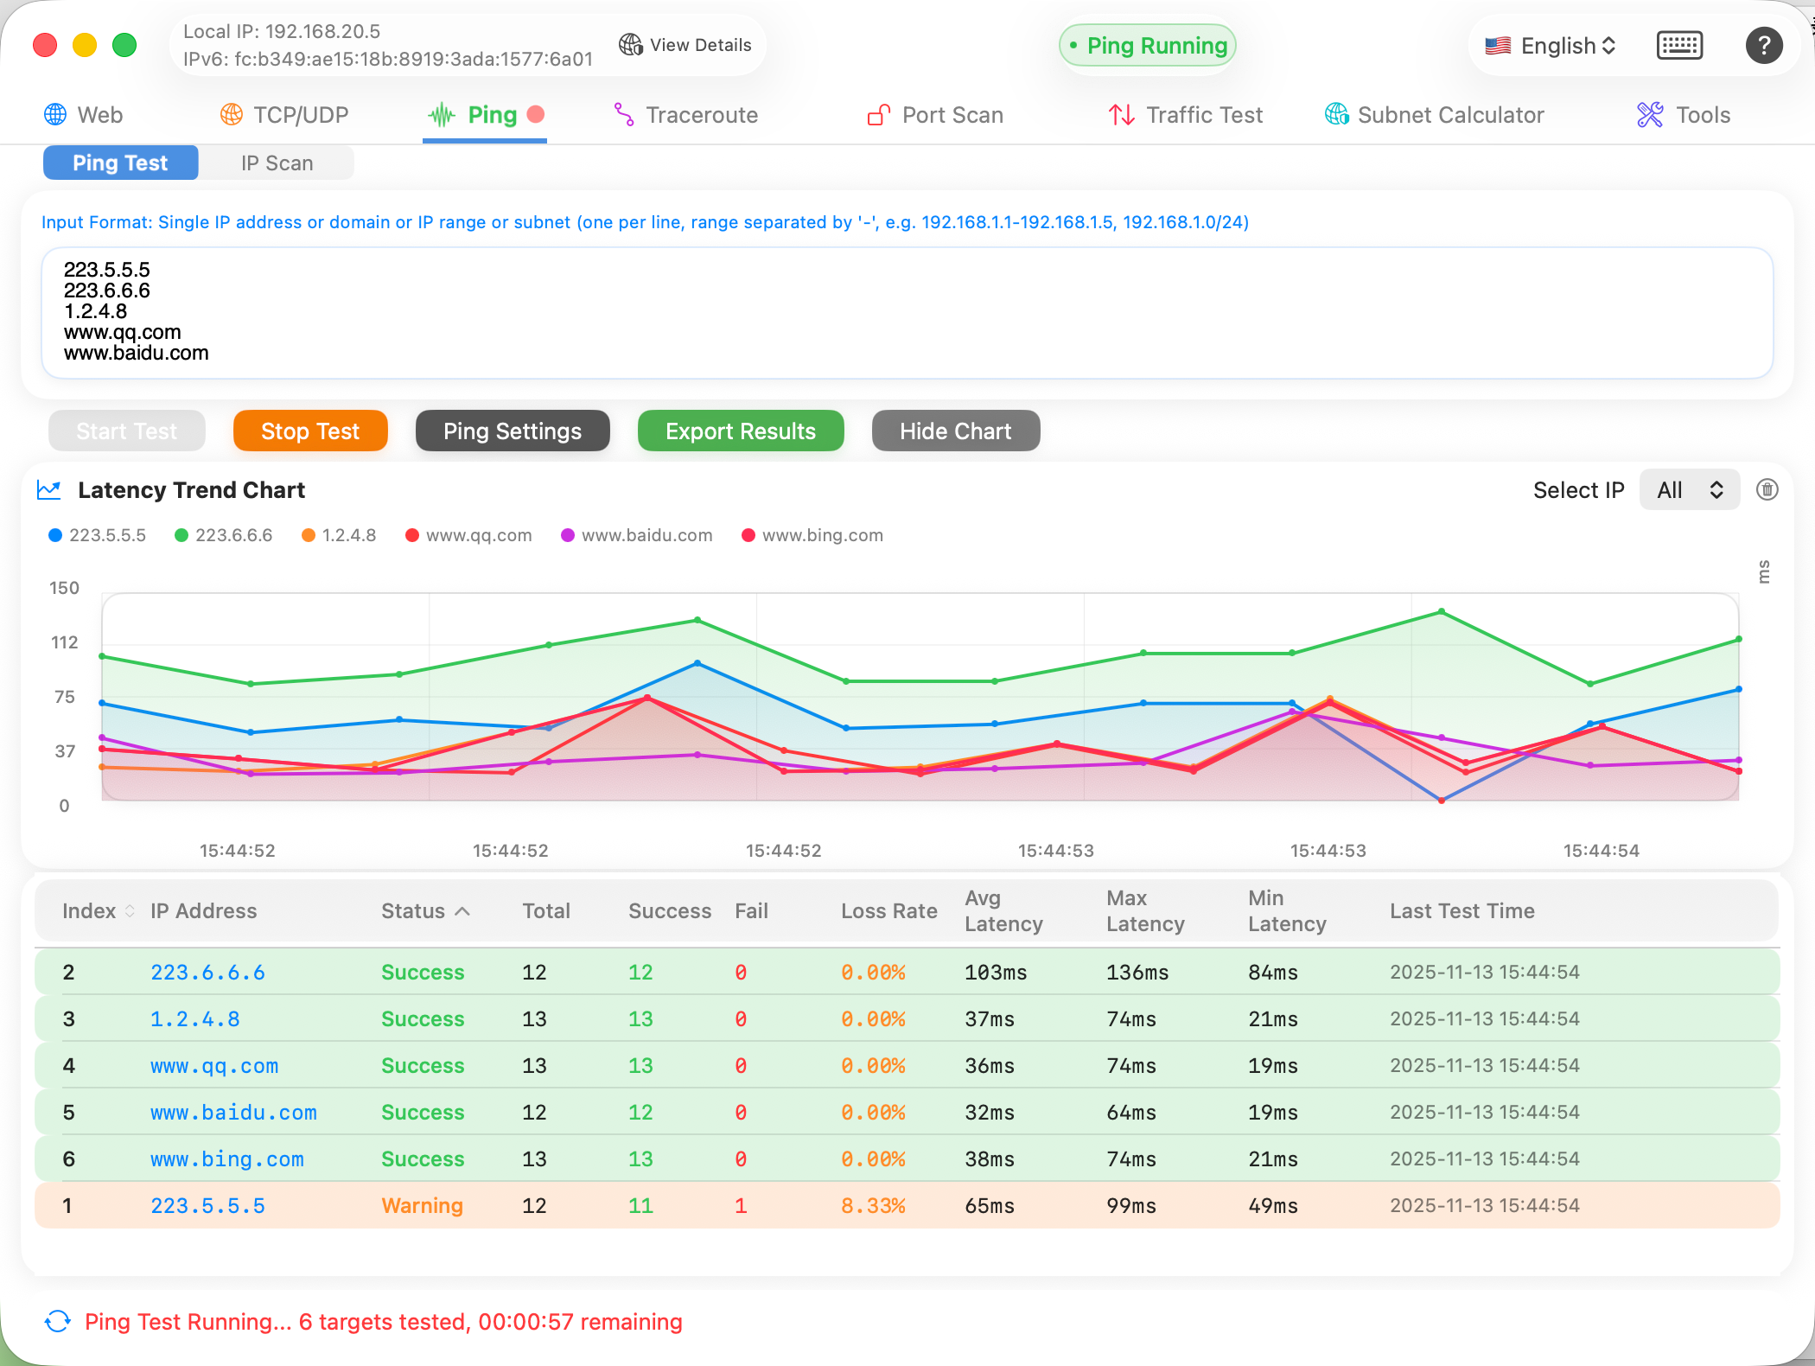The image size is (1815, 1366).
Task: Clear chart data with the trash icon
Action: (1767, 489)
